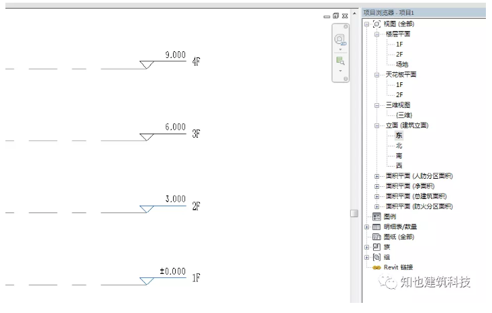
Task: Expand 面积平面 (总建筑面积) node
Action: [x=377, y=197]
